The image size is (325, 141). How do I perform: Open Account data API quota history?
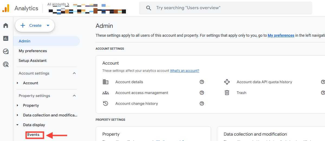(264, 82)
